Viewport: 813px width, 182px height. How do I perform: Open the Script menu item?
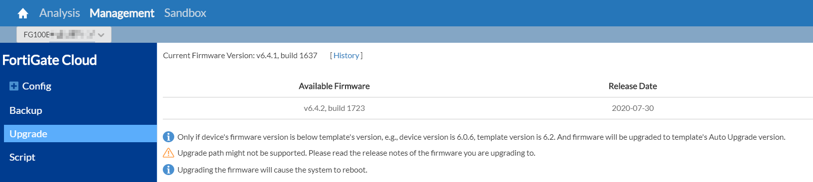pyautogui.click(x=22, y=157)
